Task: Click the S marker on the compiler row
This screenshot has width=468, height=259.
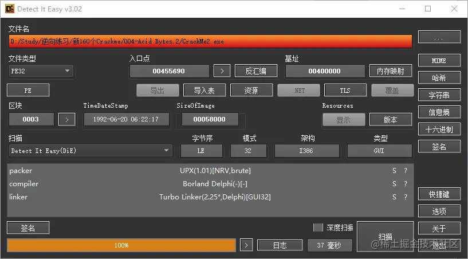Action: tap(394, 184)
